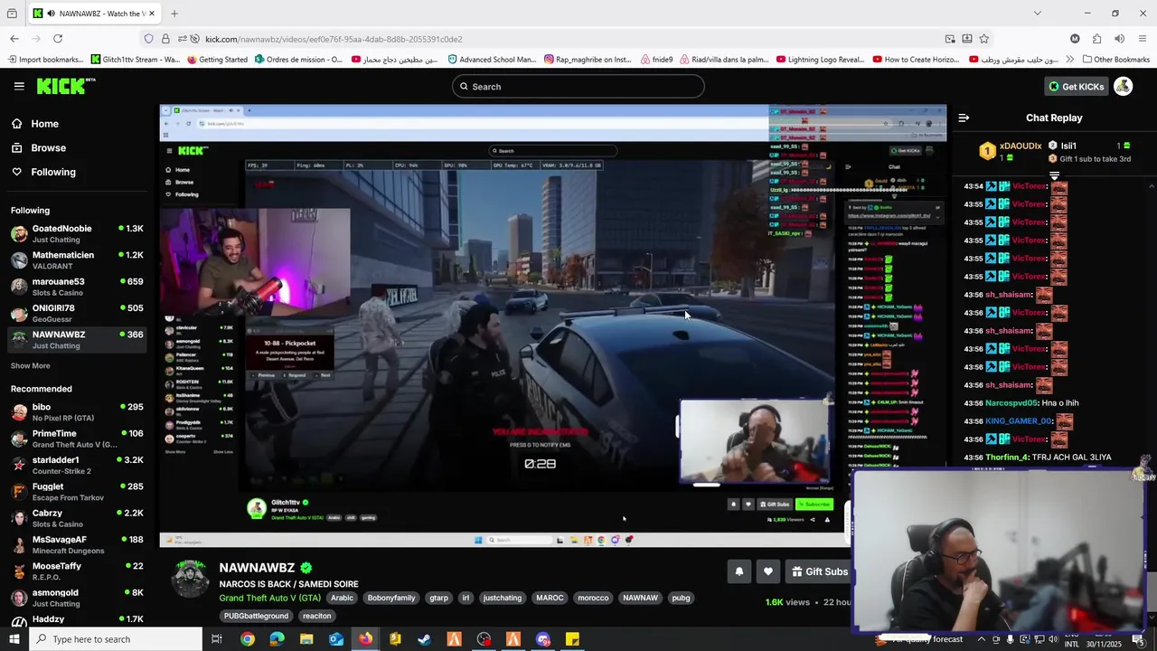Open recommended channel Cabrzy
1157x651 pixels.
coord(77,518)
